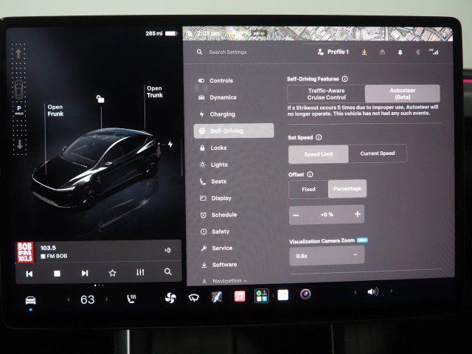Image resolution: width=472 pixels, height=354 pixels.
Task: Tap the software download arrow icon
Action: (364, 52)
